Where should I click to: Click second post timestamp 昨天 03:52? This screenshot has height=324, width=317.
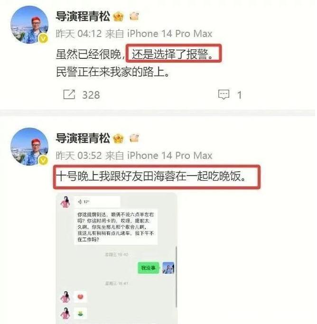[79, 156]
